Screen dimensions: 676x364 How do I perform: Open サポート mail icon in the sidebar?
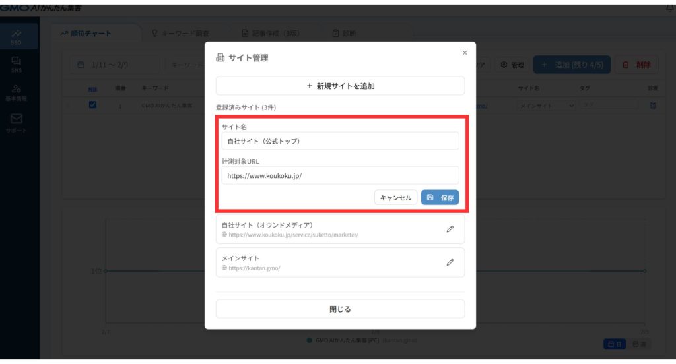[16, 123]
